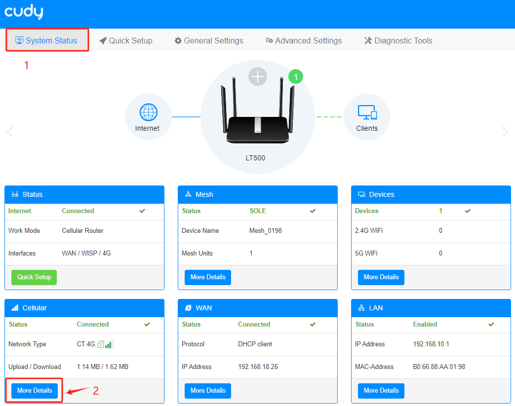This screenshot has width=515, height=406.
Task: Open Diagnostic Tools tab
Action: 398,40
